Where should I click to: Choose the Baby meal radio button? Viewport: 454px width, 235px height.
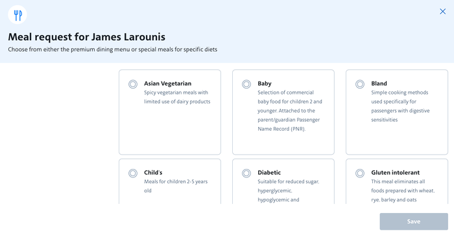[246, 84]
